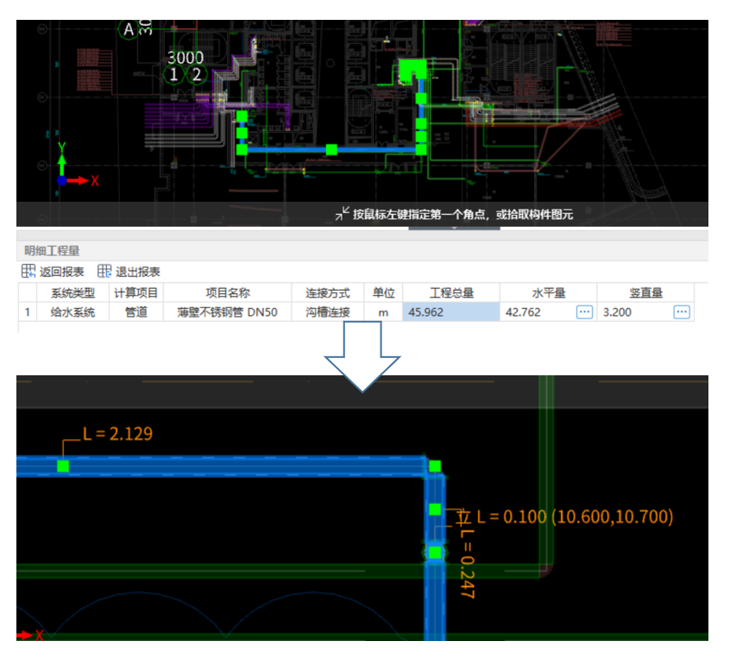The width and height of the screenshot is (730, 660).
Task: Click the 工程总量 column header
Action: coord(450,292)
